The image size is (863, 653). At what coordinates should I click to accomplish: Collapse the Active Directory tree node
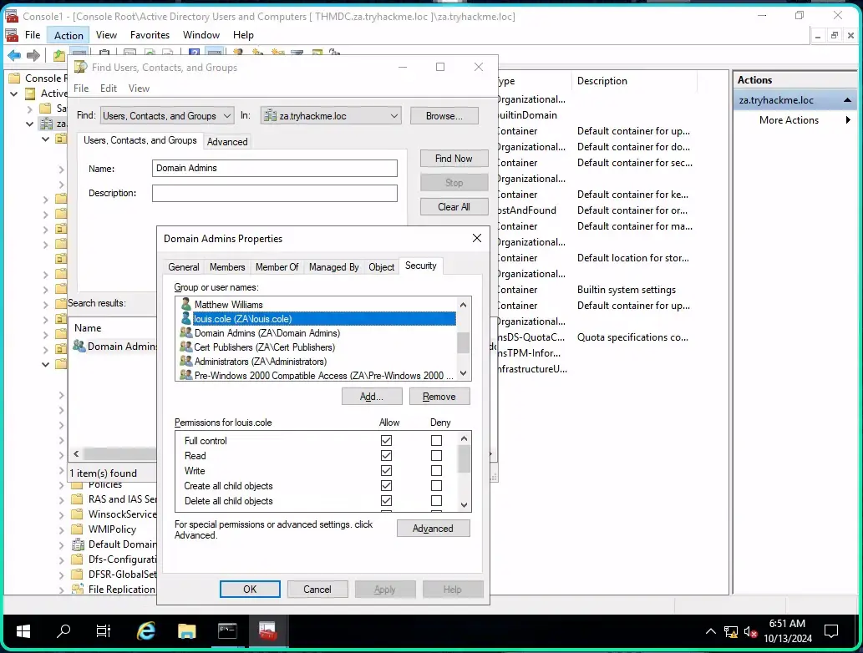(13, 94)
